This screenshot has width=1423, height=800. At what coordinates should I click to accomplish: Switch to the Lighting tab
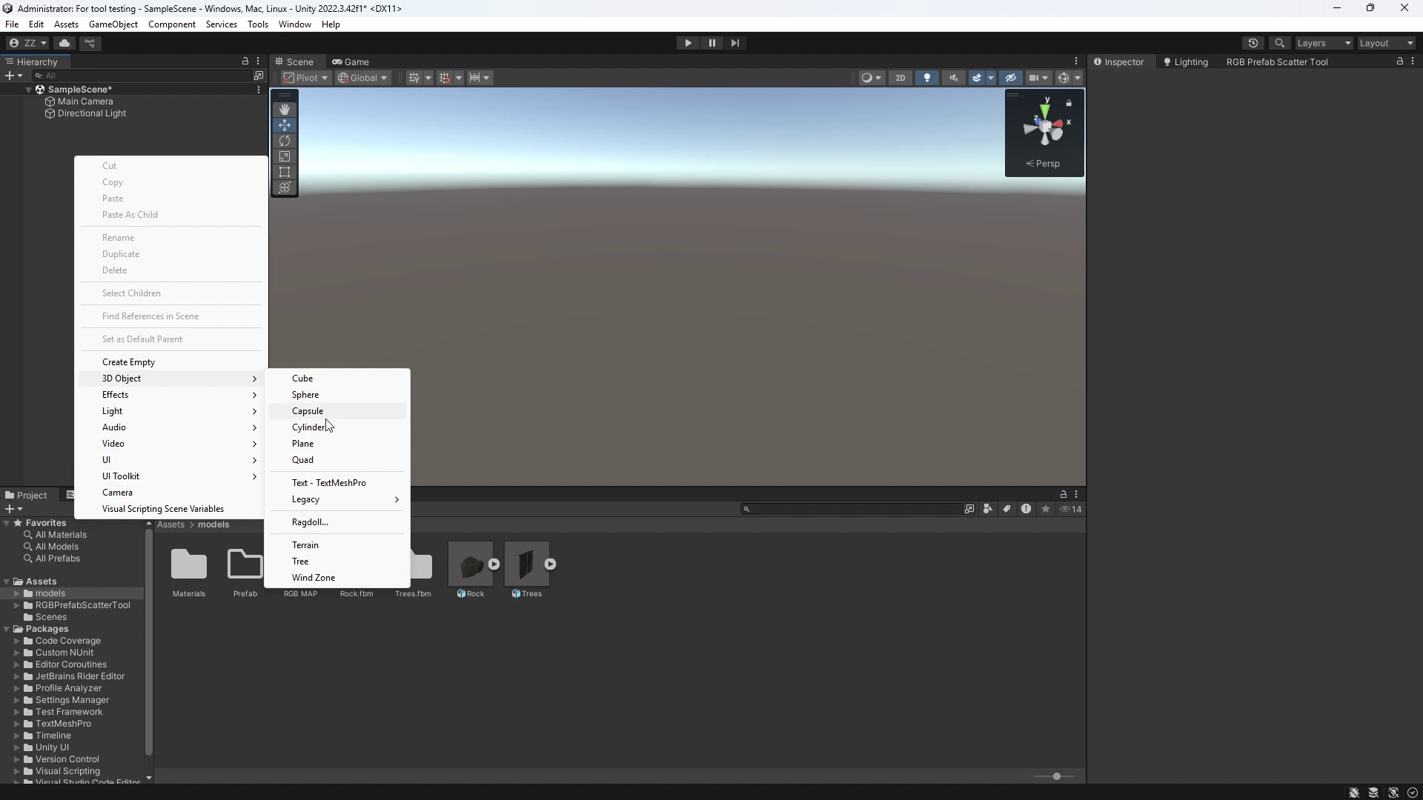[x=1186, y=61]
